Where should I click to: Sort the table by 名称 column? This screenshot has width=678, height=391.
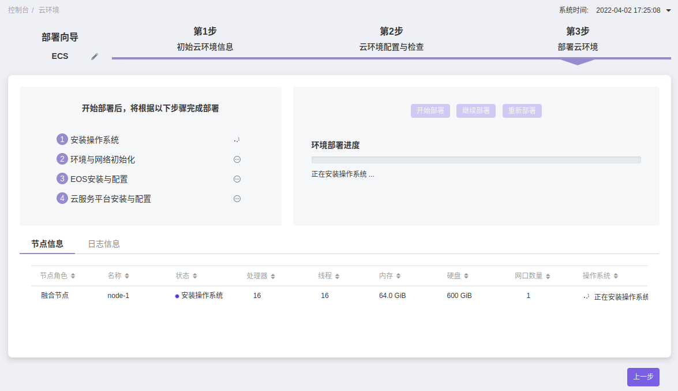tap(127, 276)
